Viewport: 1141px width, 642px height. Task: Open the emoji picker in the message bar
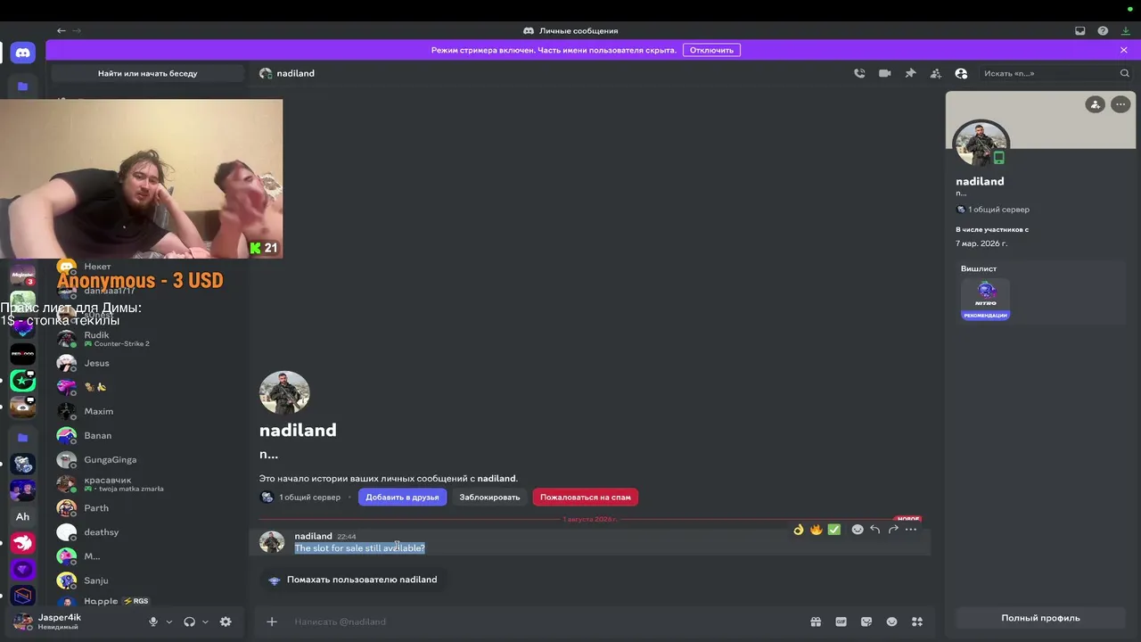coord(891,621)
